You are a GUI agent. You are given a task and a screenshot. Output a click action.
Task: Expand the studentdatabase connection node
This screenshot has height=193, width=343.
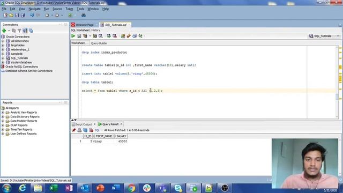click(x=3, y=62)
